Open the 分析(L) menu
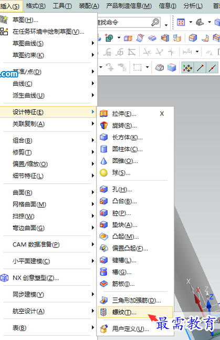The image size is (220, 340). [x=193, y=6]
